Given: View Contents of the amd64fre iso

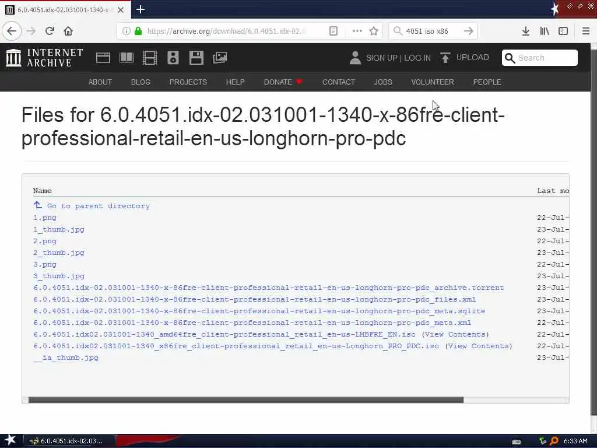Looking at the screenshot, I should [455, 334].
